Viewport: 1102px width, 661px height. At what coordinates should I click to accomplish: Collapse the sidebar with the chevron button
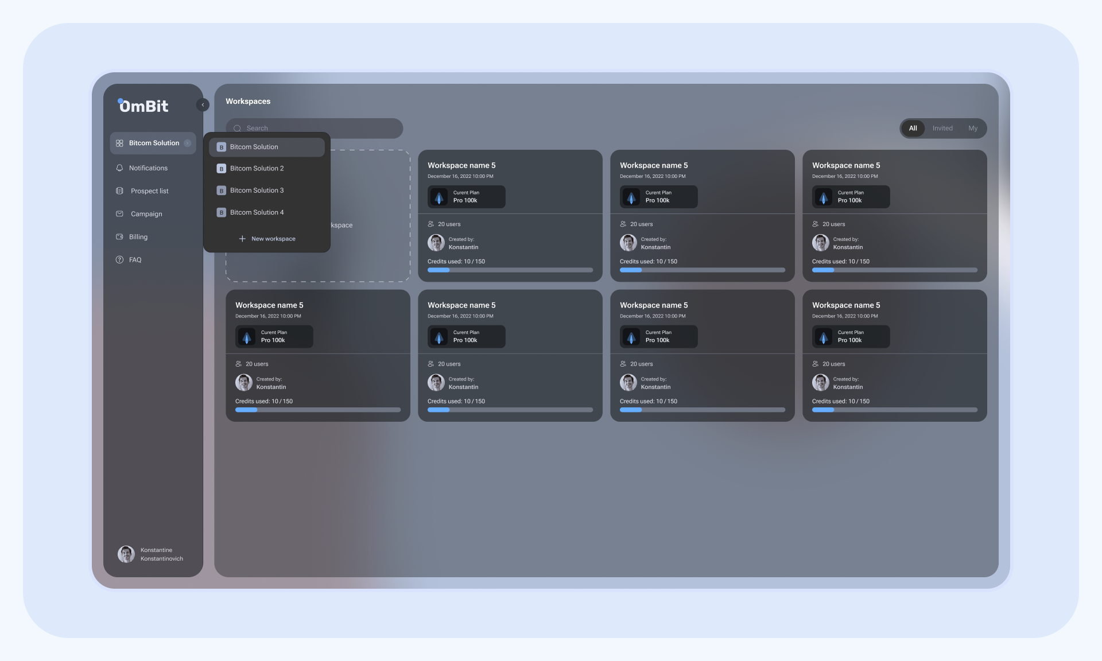[x=203, y=105]
